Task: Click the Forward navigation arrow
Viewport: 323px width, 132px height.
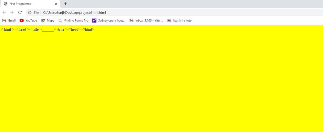Action: (12, 13)
